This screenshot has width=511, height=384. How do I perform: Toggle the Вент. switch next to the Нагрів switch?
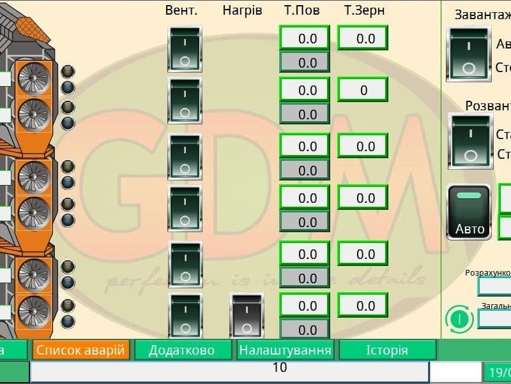[x=185, y=316]
